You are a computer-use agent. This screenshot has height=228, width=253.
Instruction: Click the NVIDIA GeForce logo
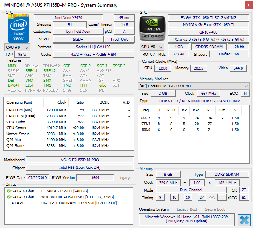[x=152, y=28]
